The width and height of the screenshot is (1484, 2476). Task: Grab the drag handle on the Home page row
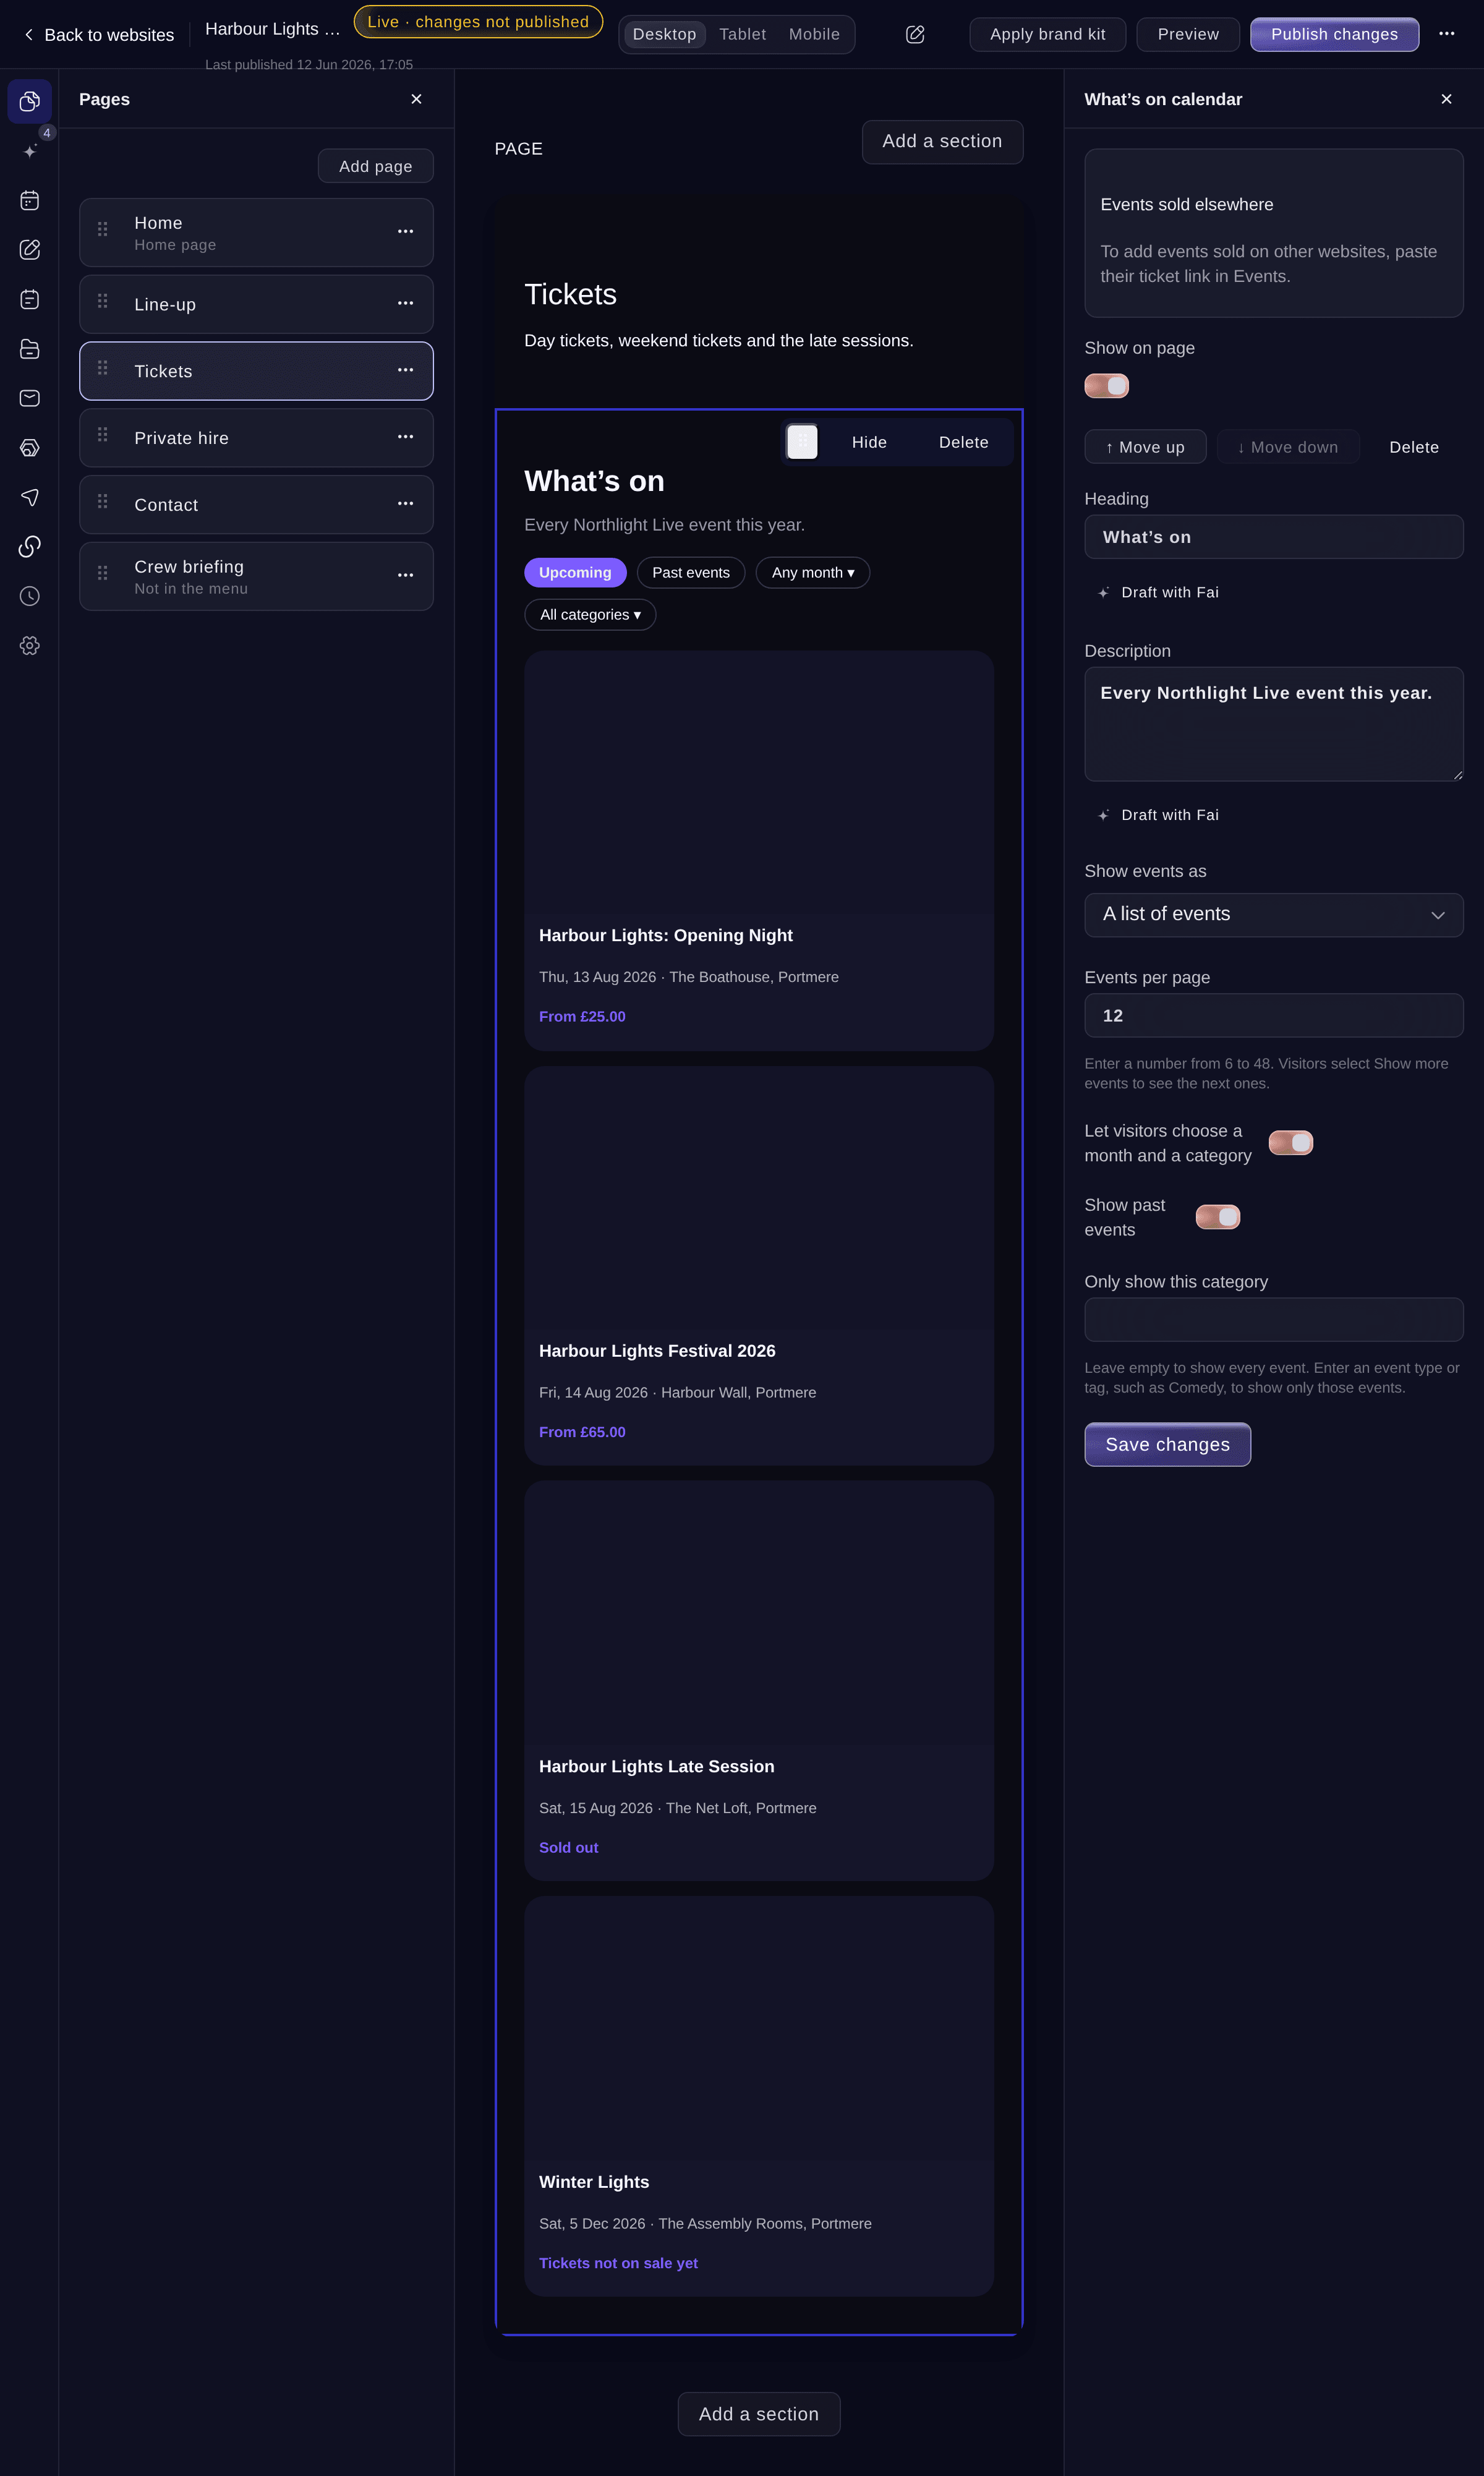click(103, 229)
